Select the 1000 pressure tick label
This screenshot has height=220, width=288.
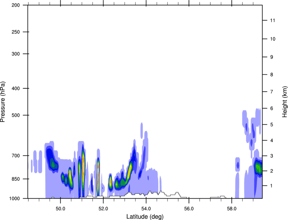(14, 198)
